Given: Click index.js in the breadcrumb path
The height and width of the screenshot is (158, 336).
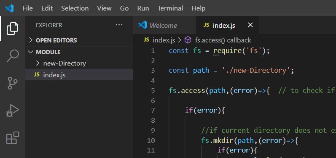Looking at the screenshot, I should (x=164, y=40).
